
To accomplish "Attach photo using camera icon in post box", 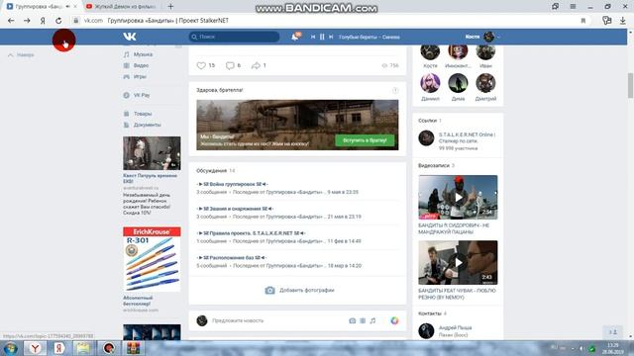I will pyautogui.click(x=353, y=320).
